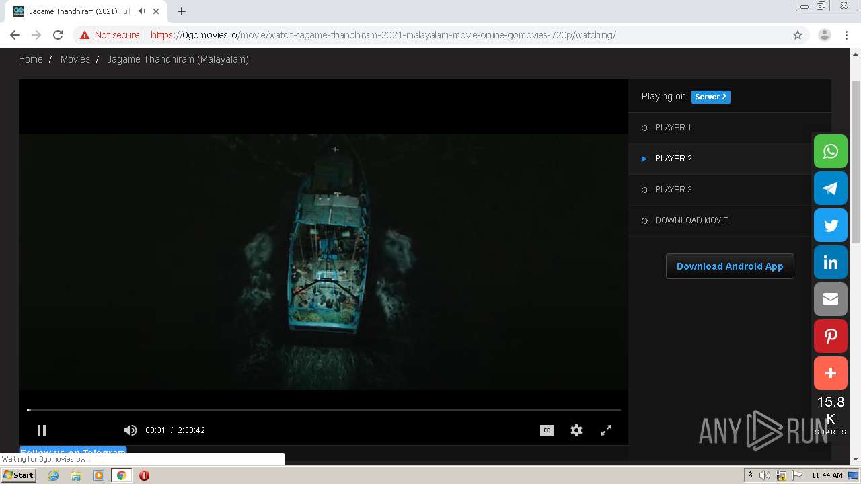Switch to Chrome taskbar button
Image resolution: width=861 pixels, height=484 pixels.
pos(121,475)
